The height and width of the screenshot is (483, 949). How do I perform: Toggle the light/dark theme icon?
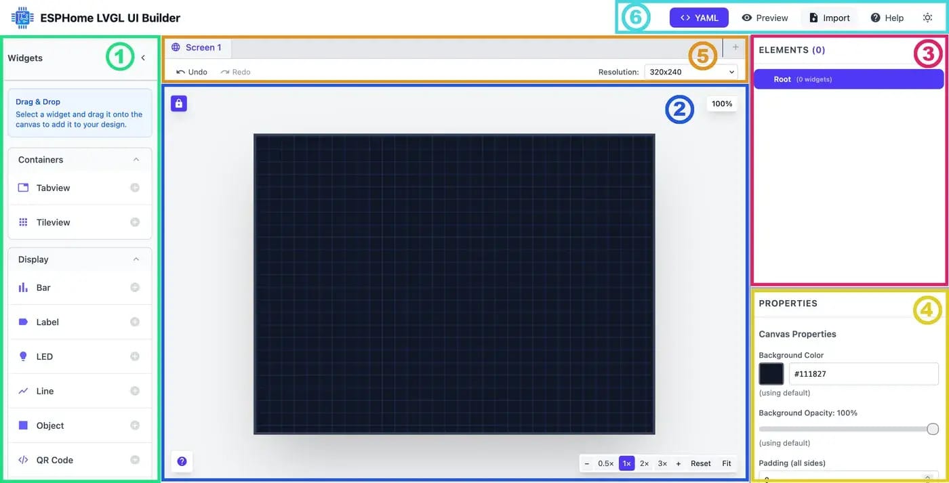[x=927, y=18]
